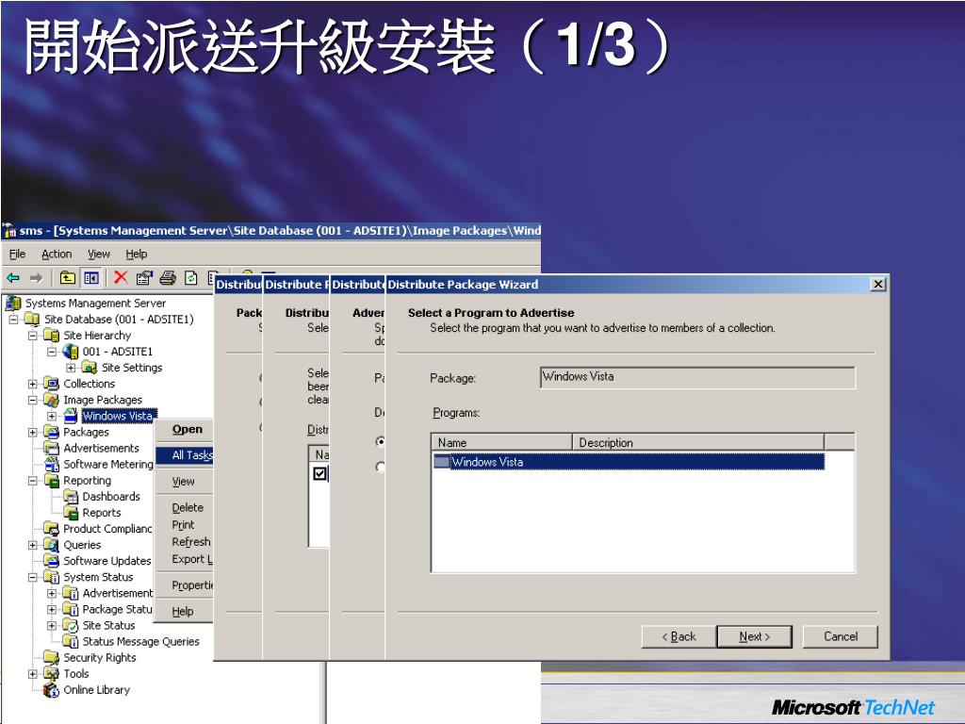Open the Help menu in menu bar
Viewport: 965px width, 724px height.
(137, 254)
